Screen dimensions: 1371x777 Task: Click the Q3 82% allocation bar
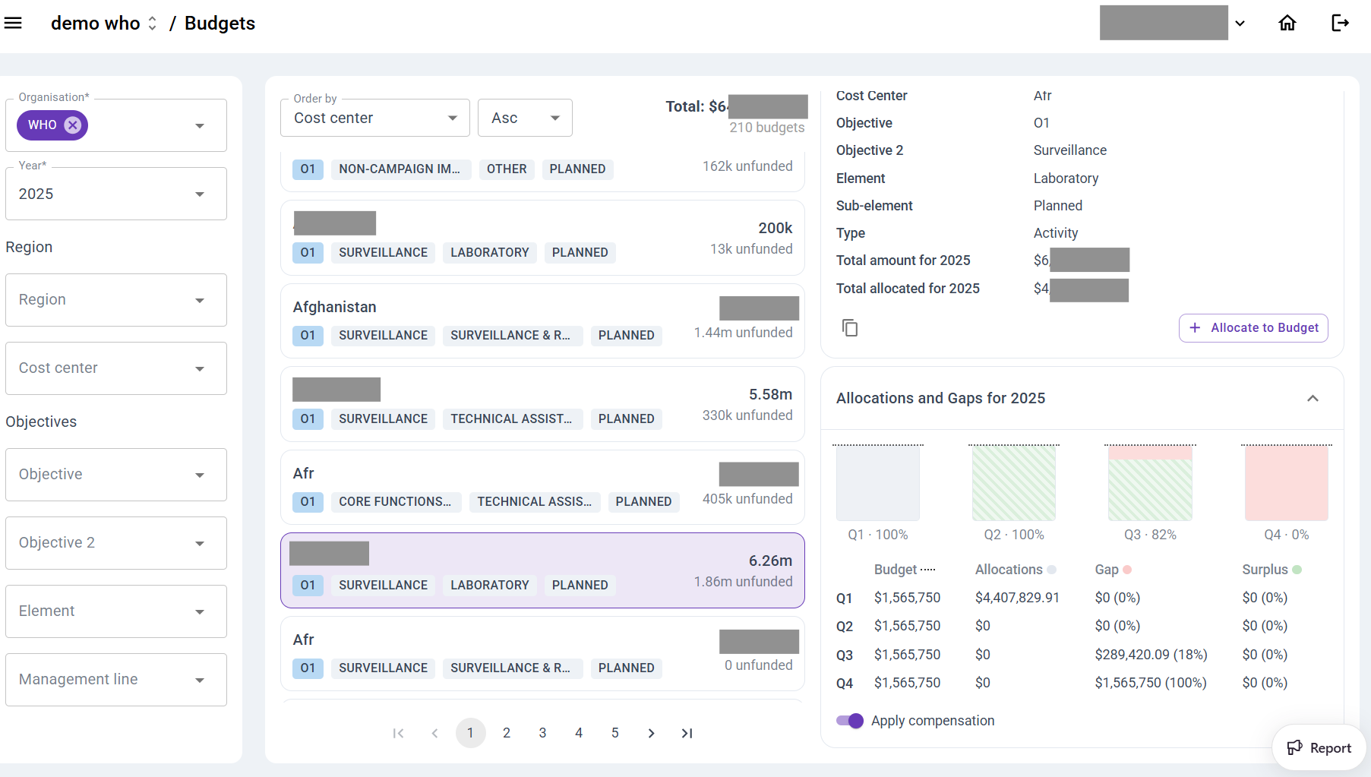pyautogui.click(x=1149, y=483)
